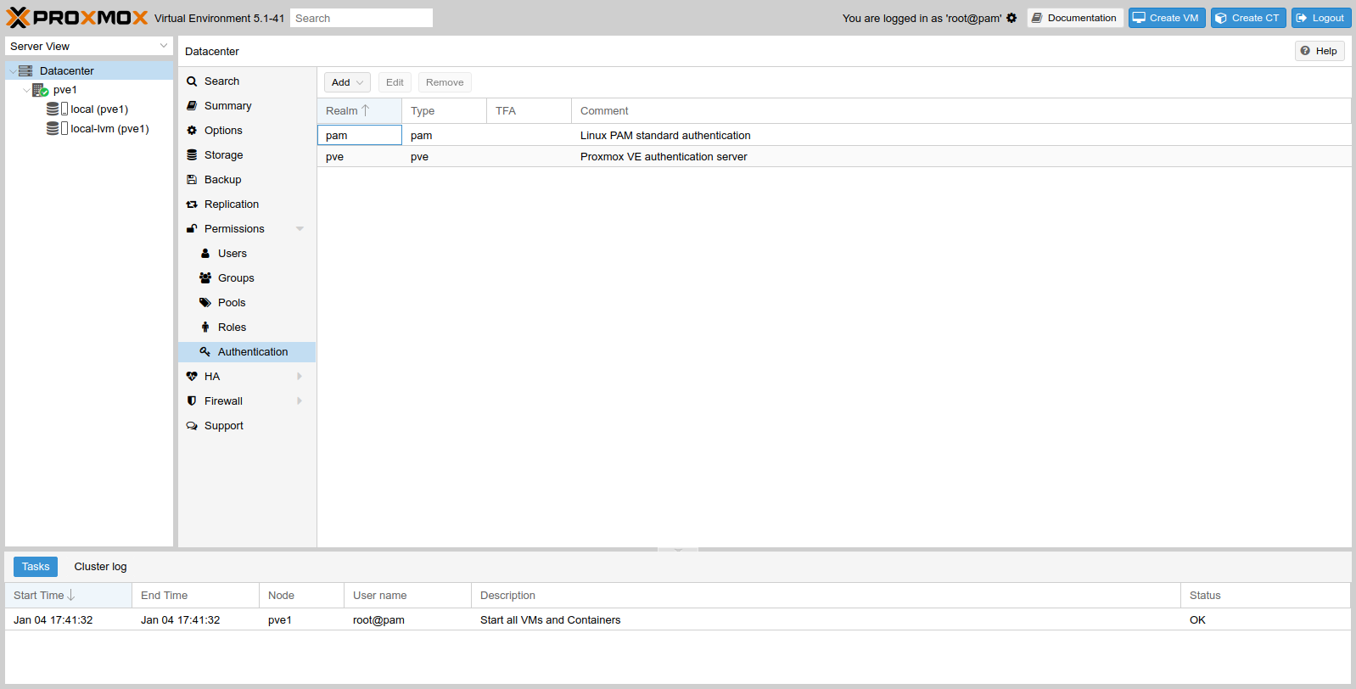Image resolution: width=1356 pixels, height=689 pixels.
Task: Open the Add realm dropdown
Action: coord(347,82)
